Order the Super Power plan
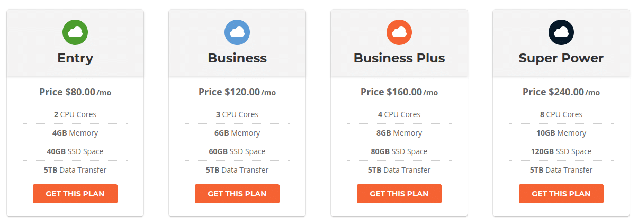 click(561, 194)
